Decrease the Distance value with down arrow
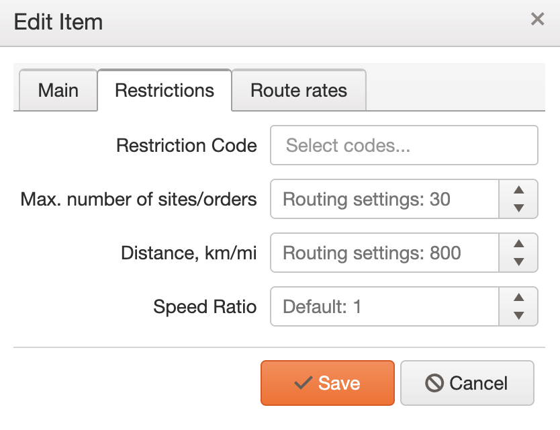Viewport: 560px width, 430px height. pos(518,261)
